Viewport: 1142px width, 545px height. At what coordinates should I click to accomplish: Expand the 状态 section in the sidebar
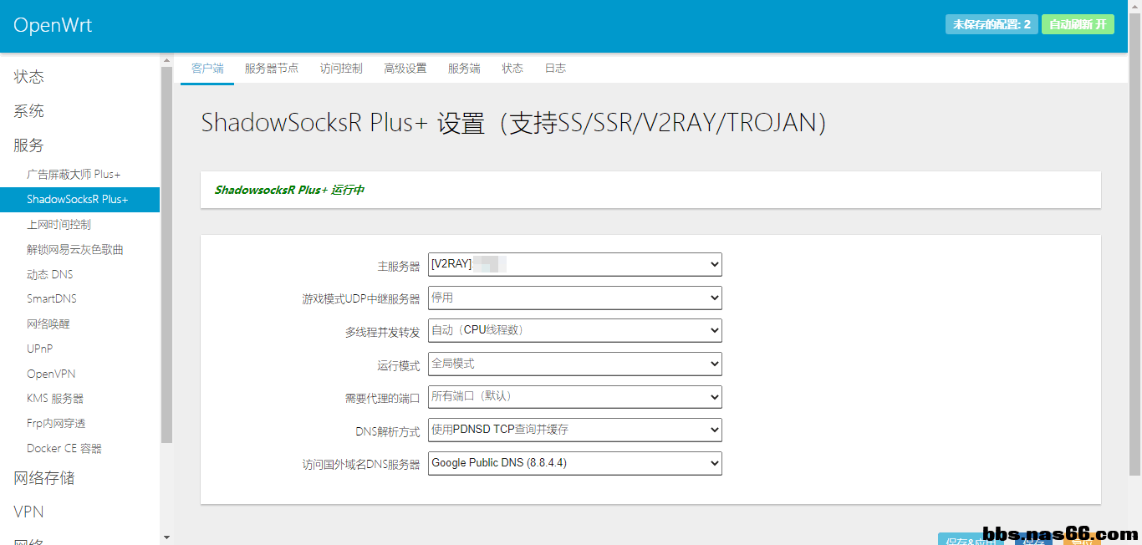[29, 77]
